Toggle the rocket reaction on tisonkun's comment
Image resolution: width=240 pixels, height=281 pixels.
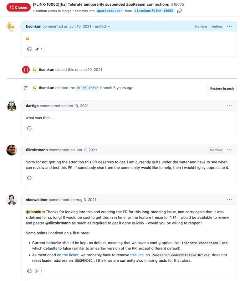tap(39, 49)
